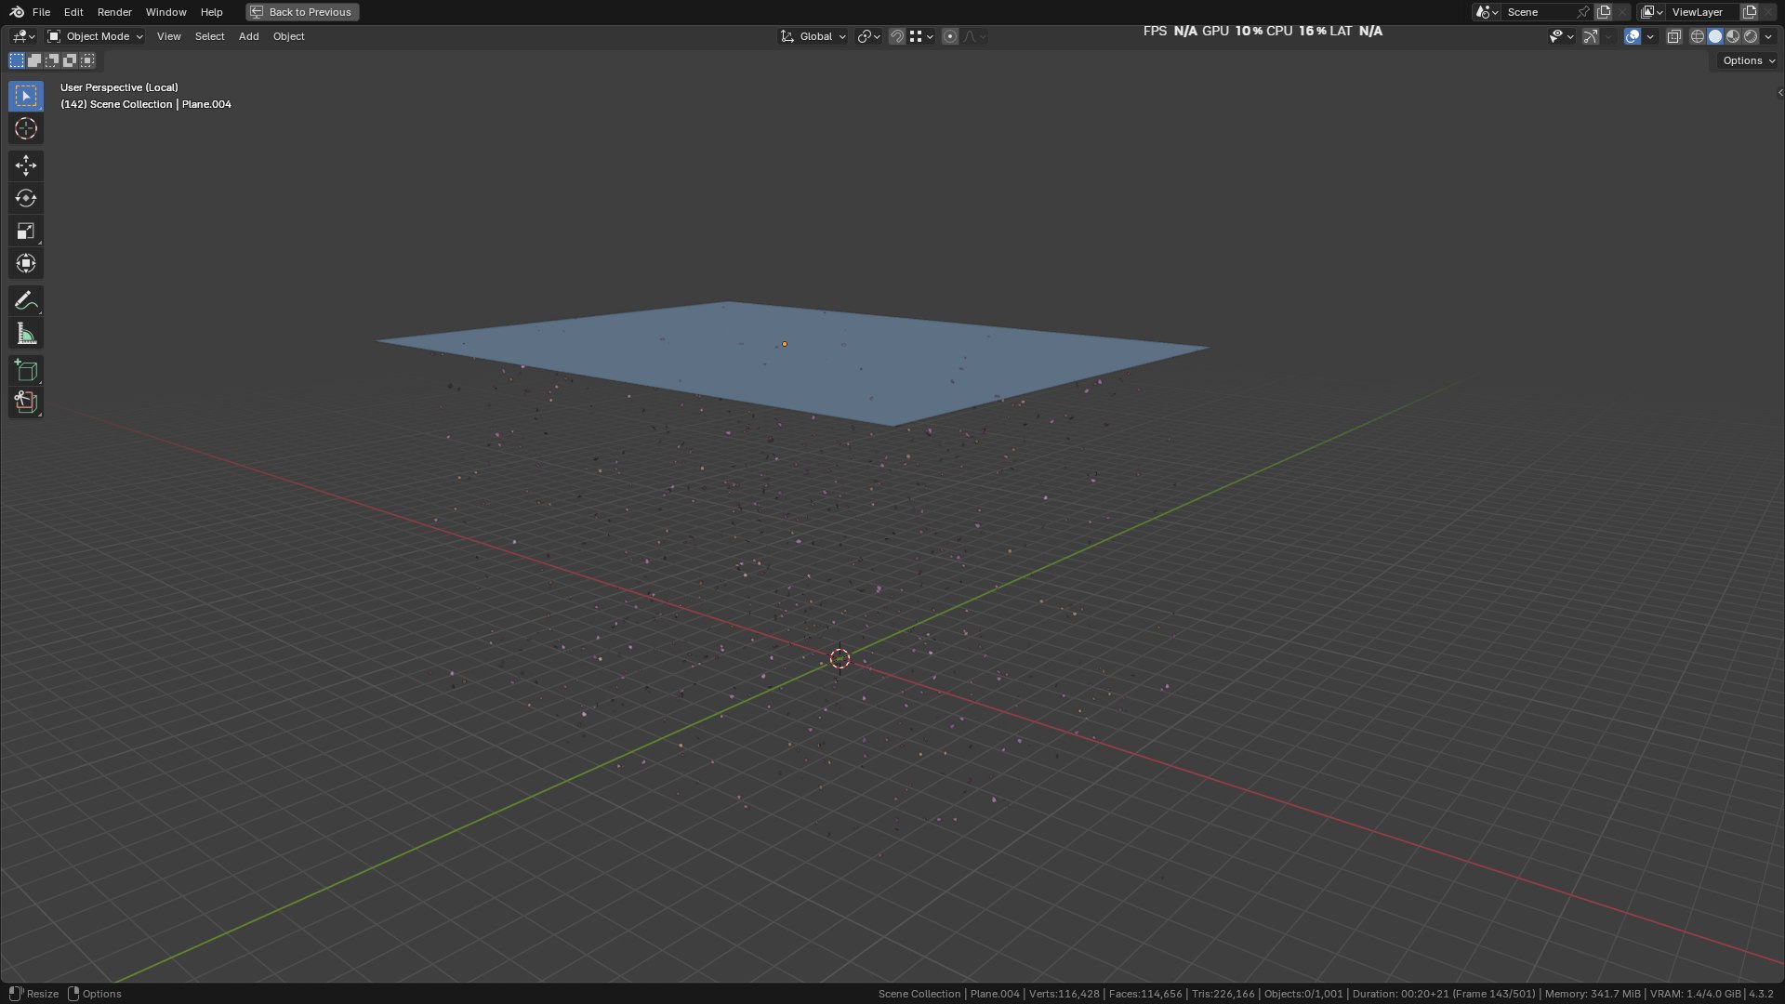This screenshot has height=1004, width=1785.
Task: Toggle snapping magnet
Action: pyautogui.click(x=897, y=36)
